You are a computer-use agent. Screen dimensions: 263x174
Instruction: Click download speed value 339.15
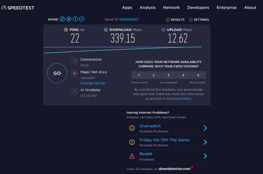click(x=123, y=38)
